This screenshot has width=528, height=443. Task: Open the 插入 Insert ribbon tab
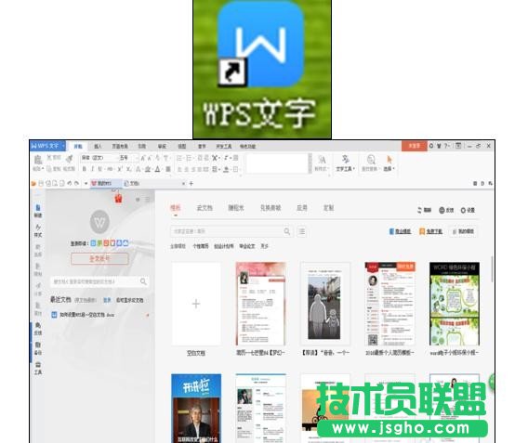tap(98, 147)
